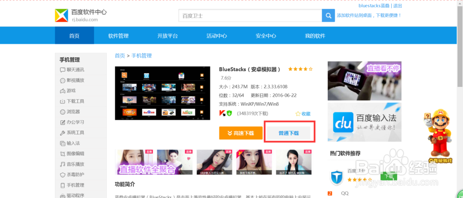The height and width of the screenshot is (198, 463).
Task: Open the 开放平台 navigation tab
Action: tap(168, 36)
